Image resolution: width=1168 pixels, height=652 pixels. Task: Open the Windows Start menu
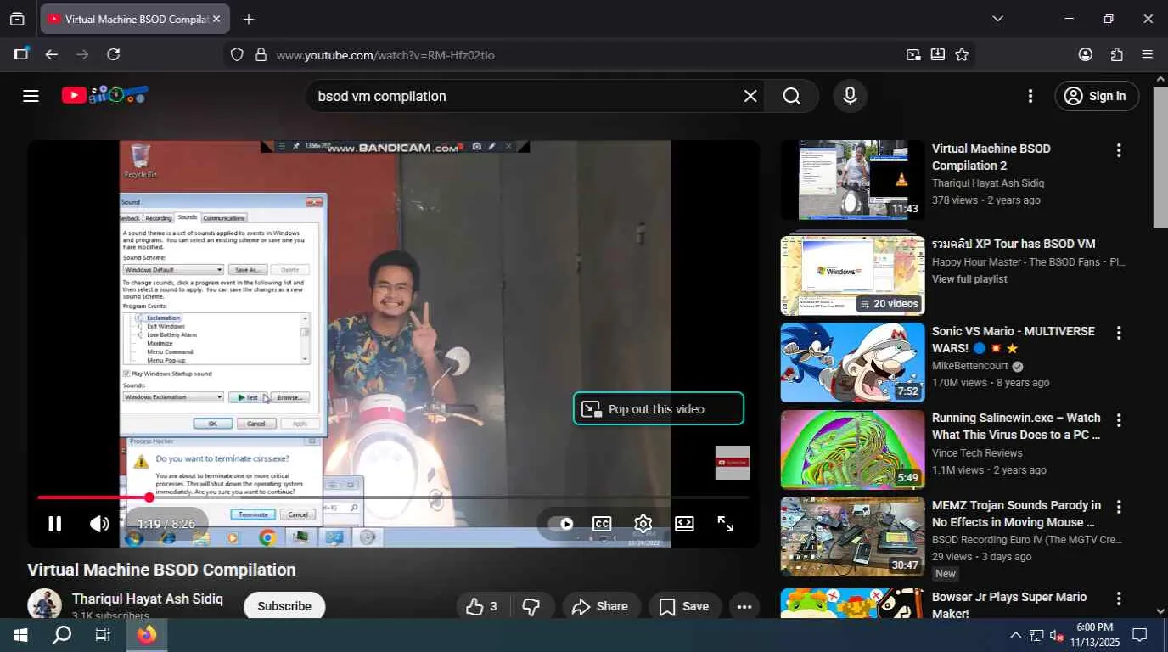[x=20, y=635]
